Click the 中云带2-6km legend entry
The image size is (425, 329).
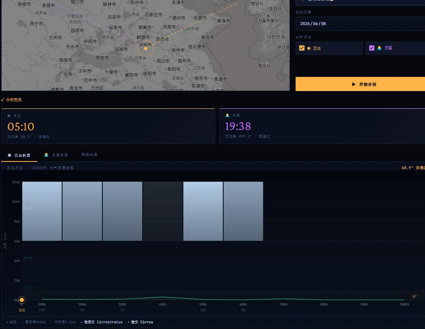(x=63, y=322)
